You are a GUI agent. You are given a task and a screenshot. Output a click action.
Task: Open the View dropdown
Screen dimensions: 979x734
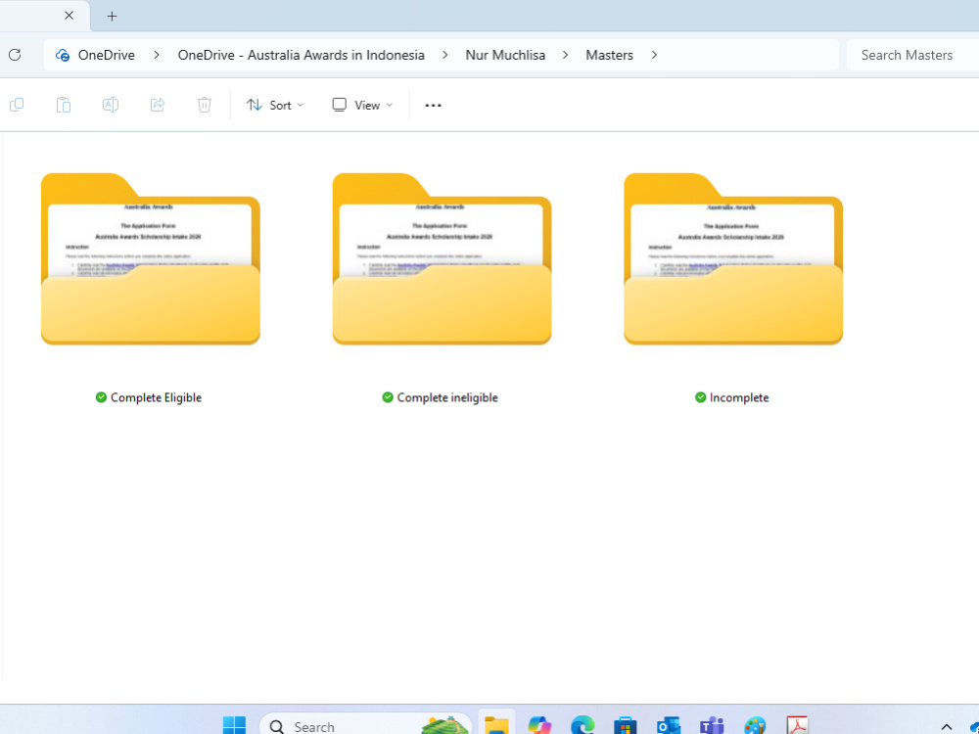tap(362, 105)
